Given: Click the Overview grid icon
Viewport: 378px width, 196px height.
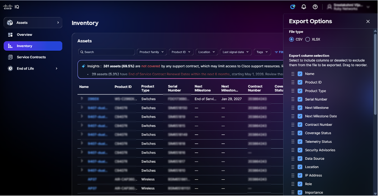Looking at the screenshot, I should tap(10, 35).
